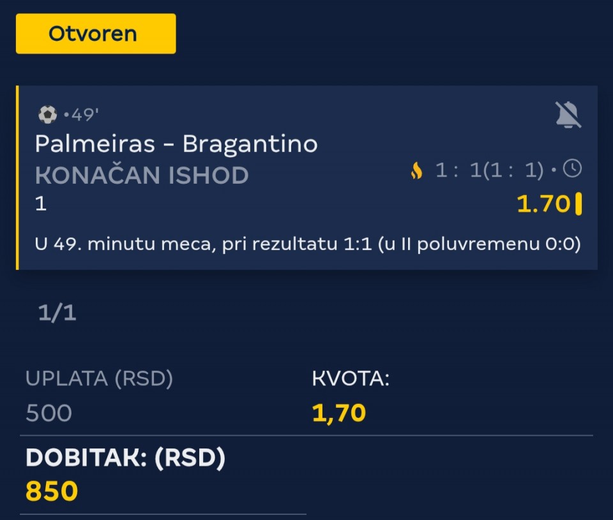The width and height of the screenshot is (613, 520).
Task: Click the 1.70 odds in the match card
Action: pos(543,204)
